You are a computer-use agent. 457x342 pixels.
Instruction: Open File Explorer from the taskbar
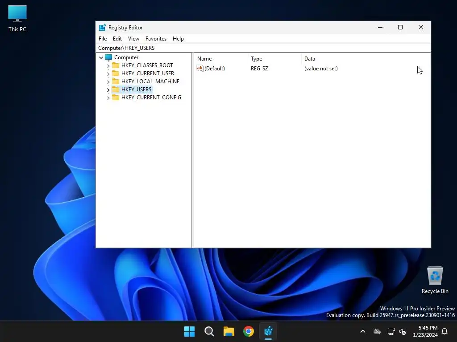click(229, 331)
